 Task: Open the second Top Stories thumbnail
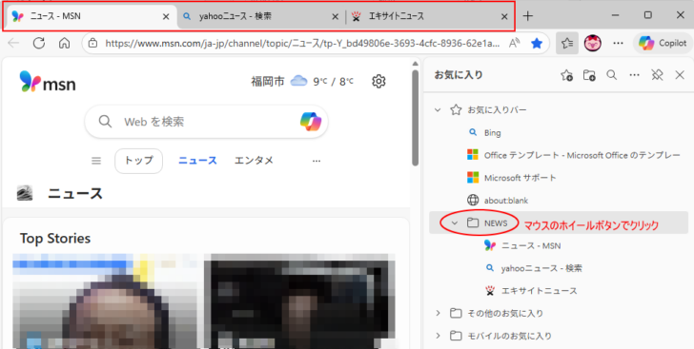click(x=299, y=301)
